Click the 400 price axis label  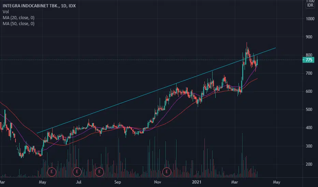(309, 128)
